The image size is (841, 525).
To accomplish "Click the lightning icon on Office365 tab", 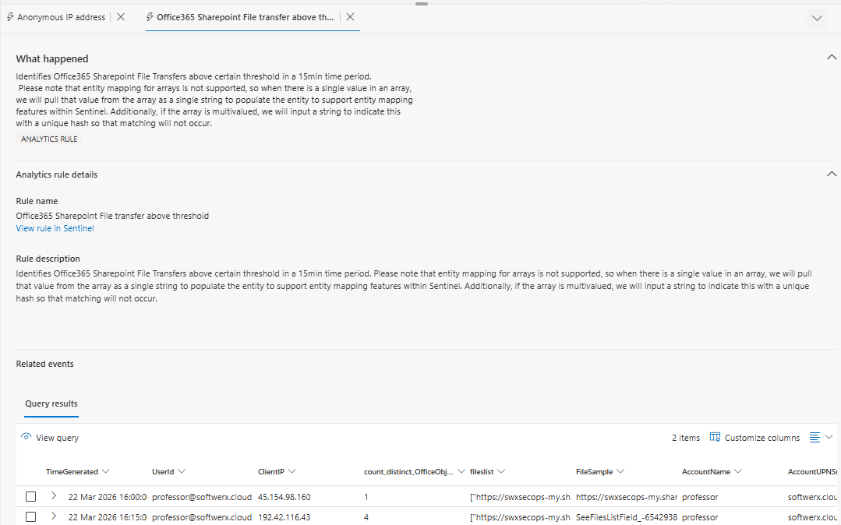I will coord(150,17).
